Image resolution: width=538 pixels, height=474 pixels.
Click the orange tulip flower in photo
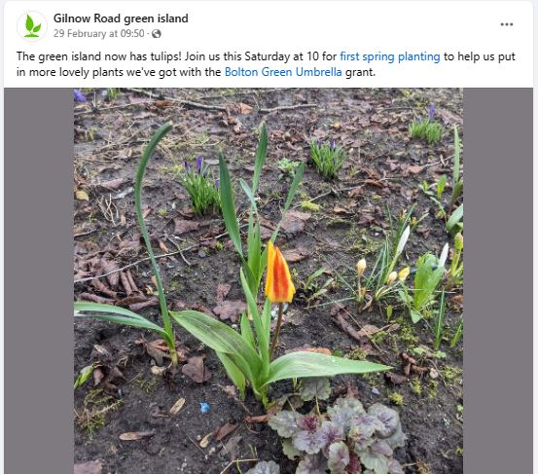pos(279,273)
